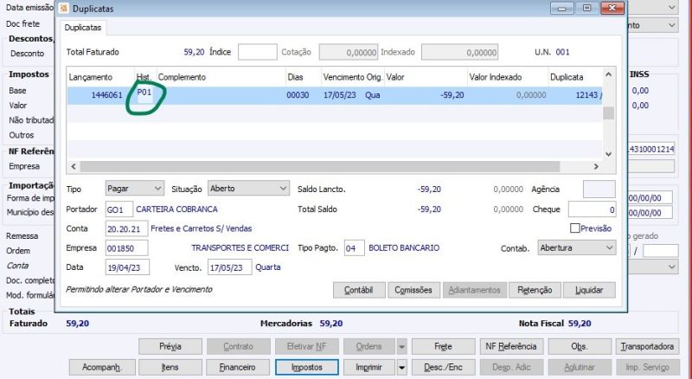Click the Data field showing 19/04/23
Image resolution: width=692 pixels, height=379 pixels.
tap(127, 267)
